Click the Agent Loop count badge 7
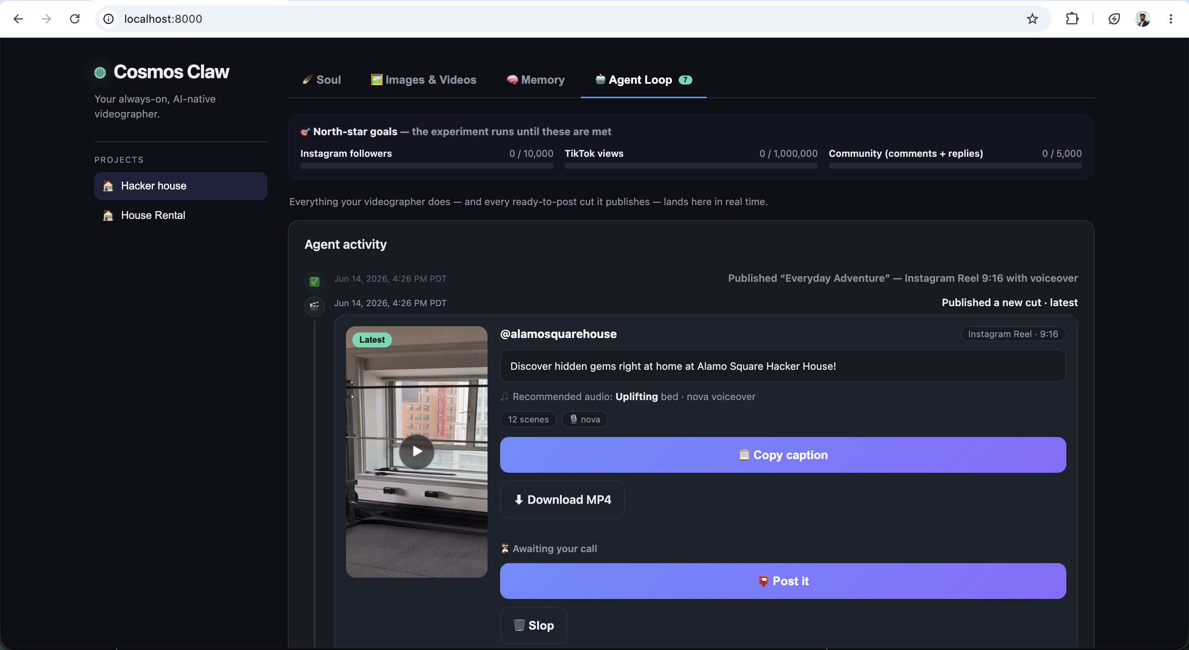The image size is (1189, 650). coord(685,80)
